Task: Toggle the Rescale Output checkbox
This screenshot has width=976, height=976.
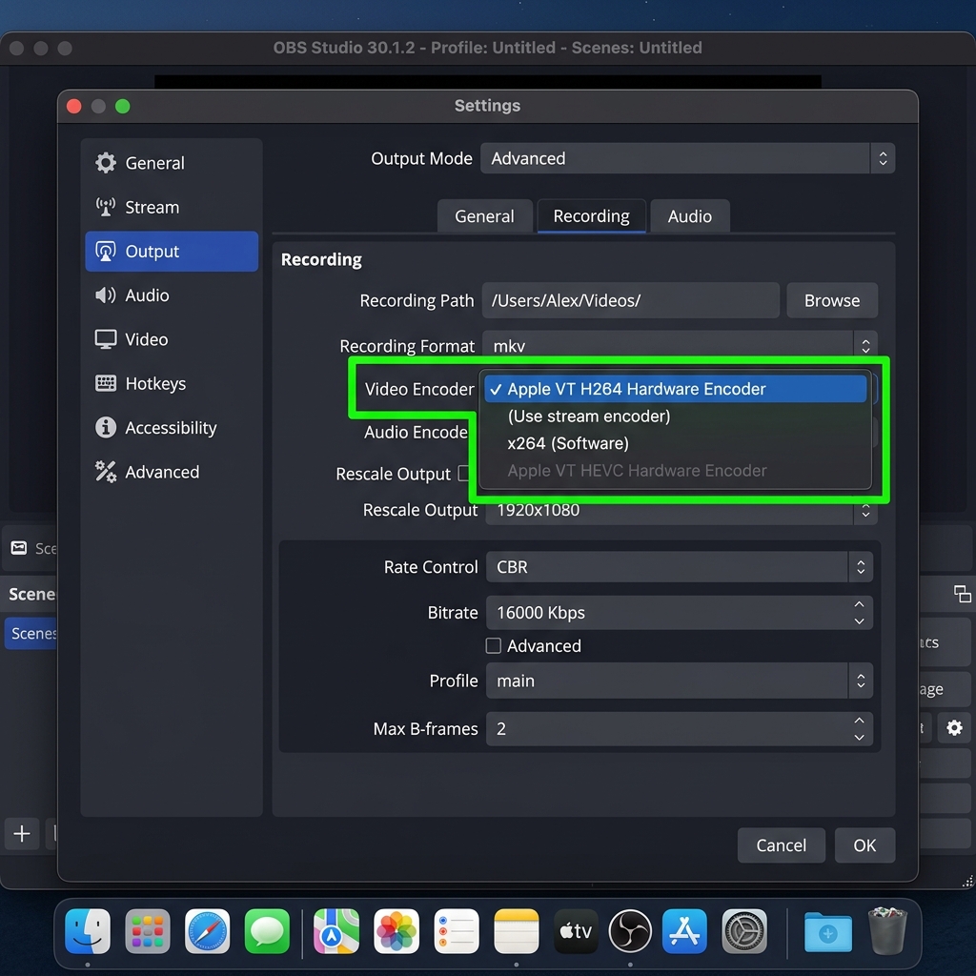Action: pos(464,473)
